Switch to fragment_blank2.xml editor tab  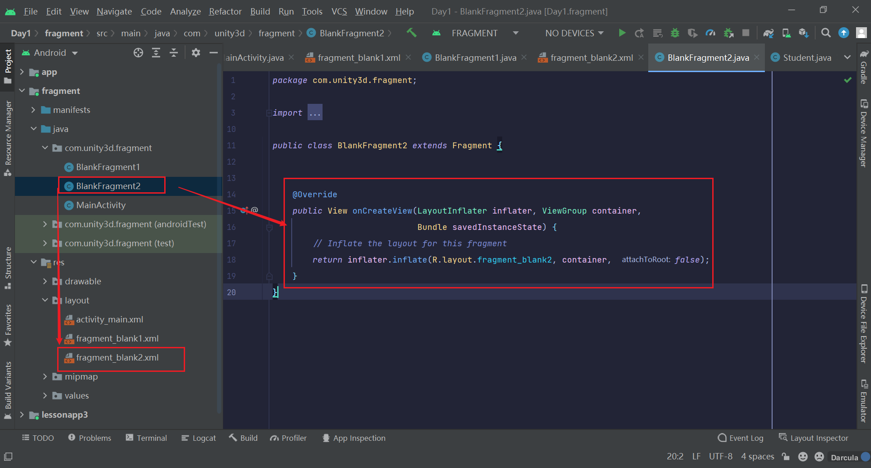(x=592, y=58)
